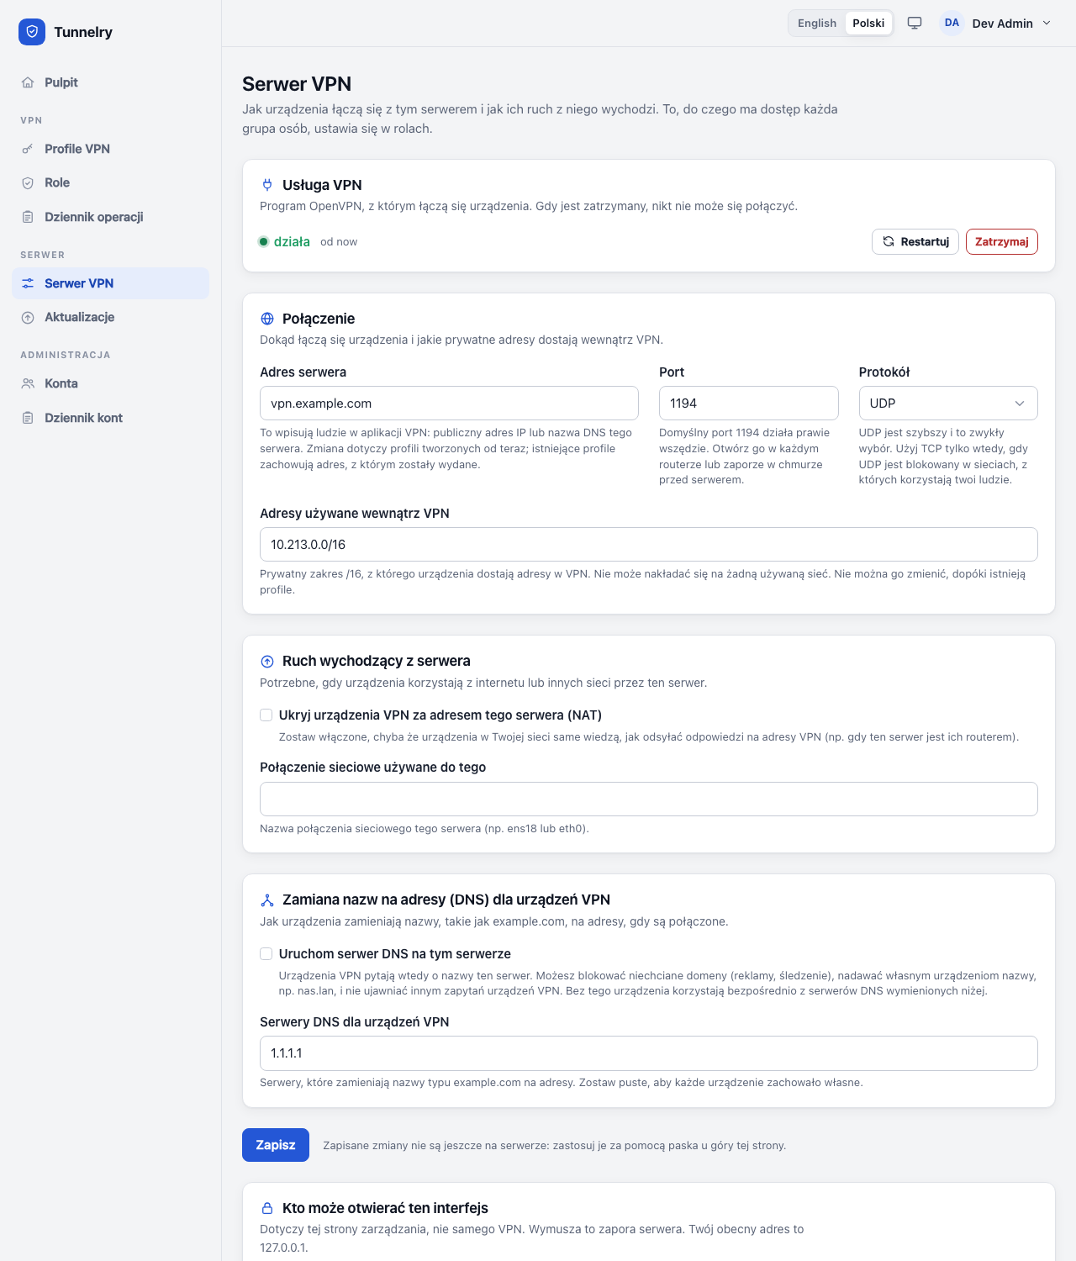The height and width of the screenshot is (1261, 1076).
Task: Open the Aktualizacje sidebar link
Action: 110,317
